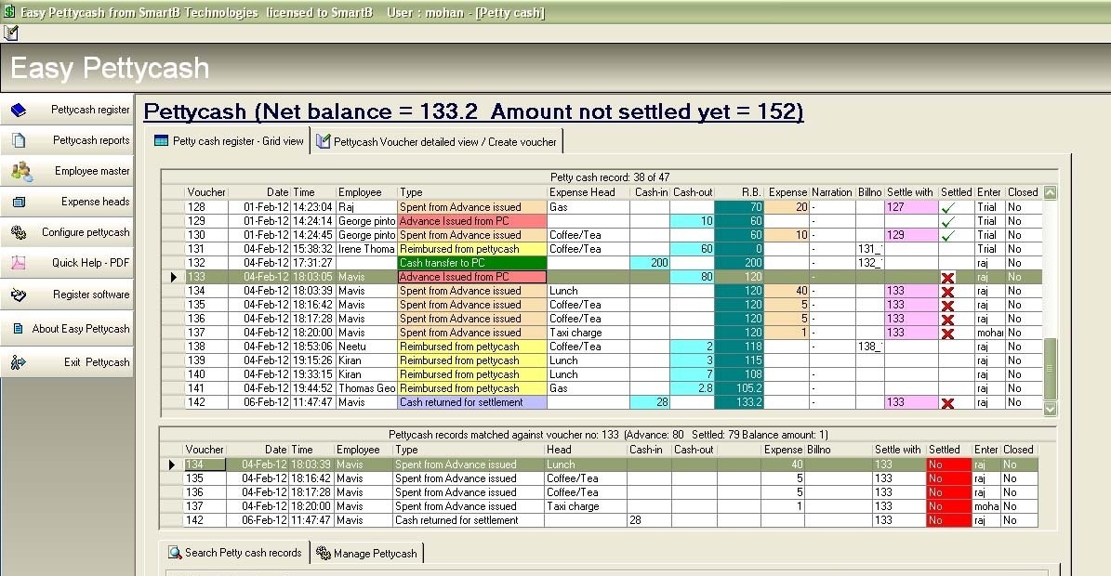Click cash-in value 200 for voucher 132
1111x576 pixels.
[650, 263]
